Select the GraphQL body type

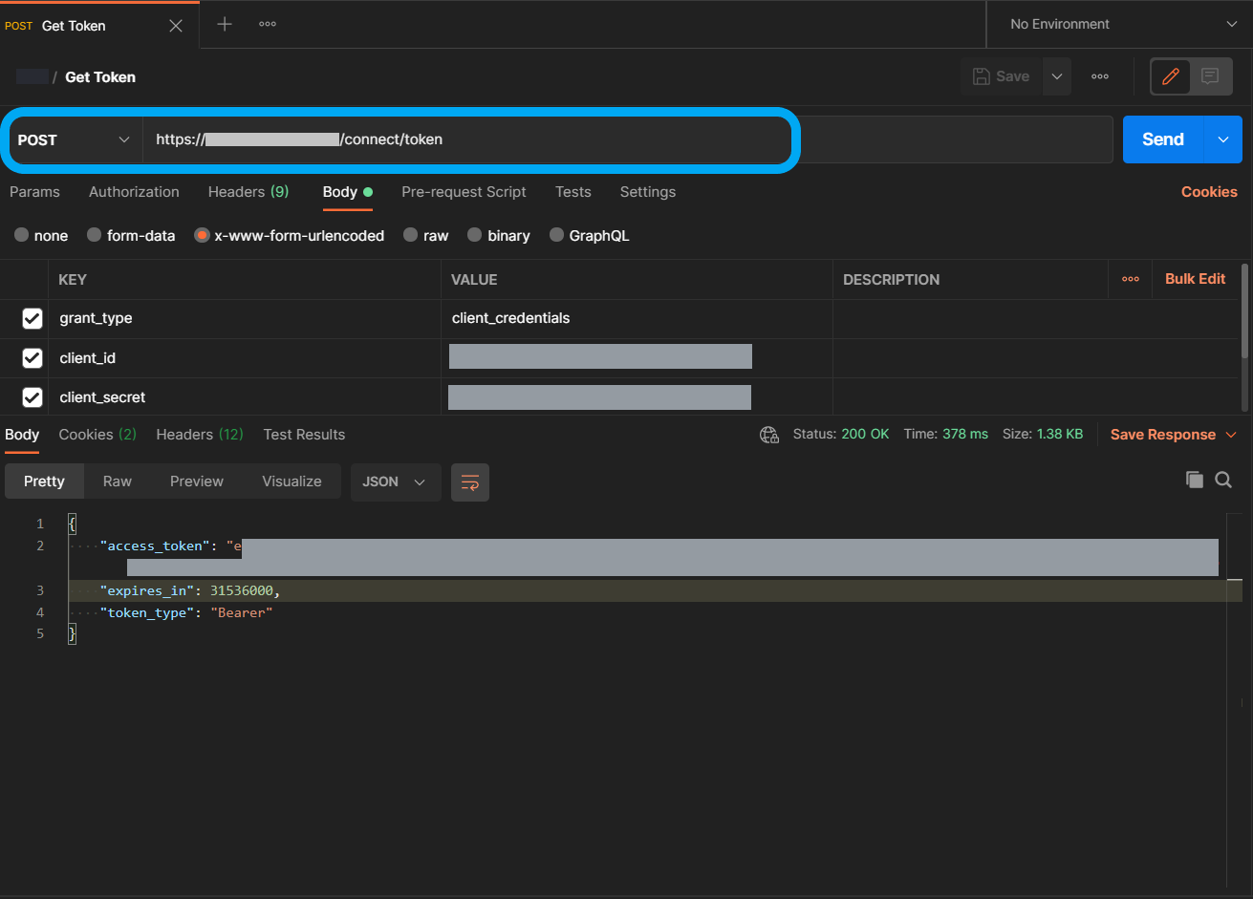click(590, 235)
